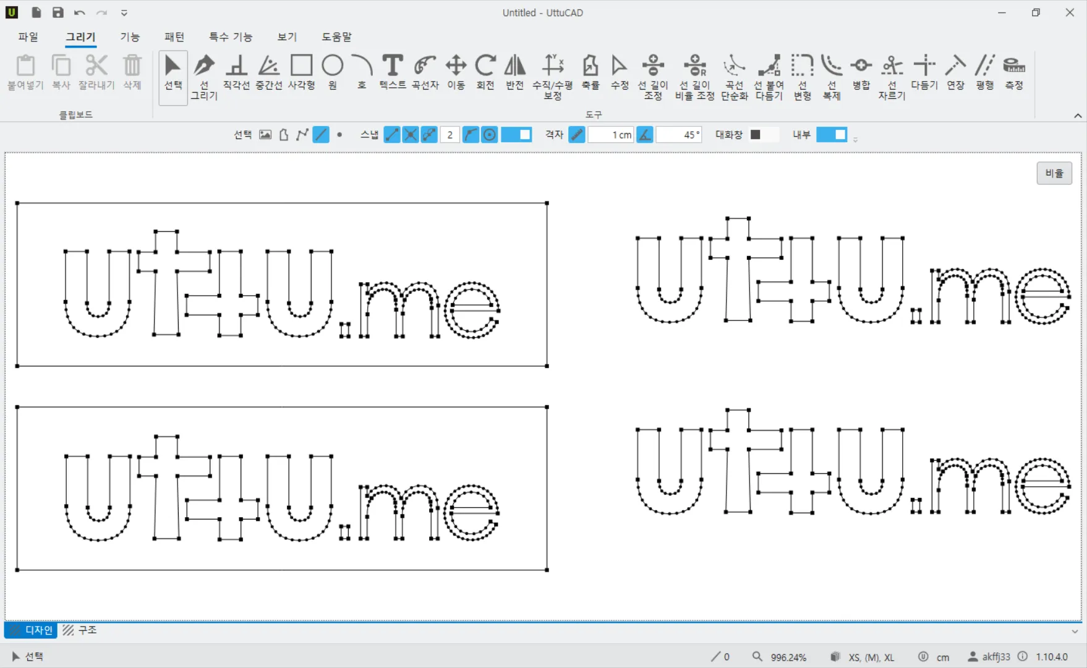Toggle endpoint snap icon
Screen dimensions: 1087x668
pos(392,134)
